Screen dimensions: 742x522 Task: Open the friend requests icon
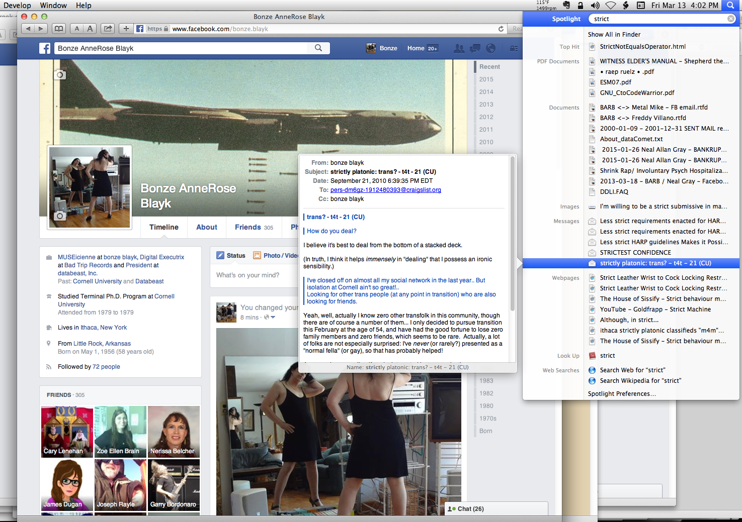(x=459, y=49)
